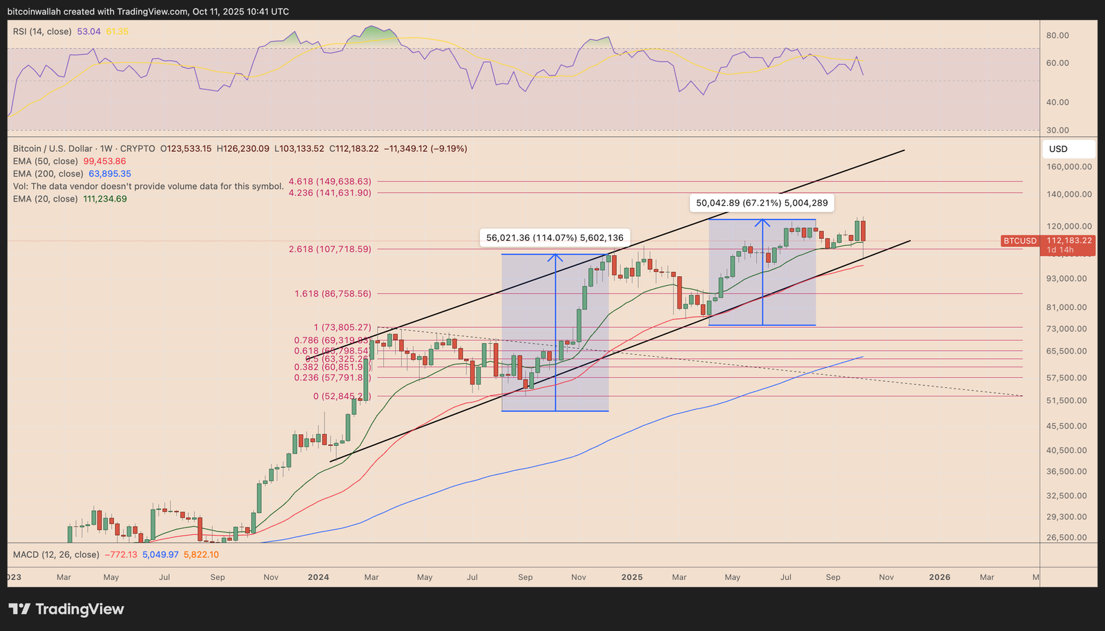
Task: Select the 67.21% price range measurement label
Action: pyautogui.click(x=762, y=203)
